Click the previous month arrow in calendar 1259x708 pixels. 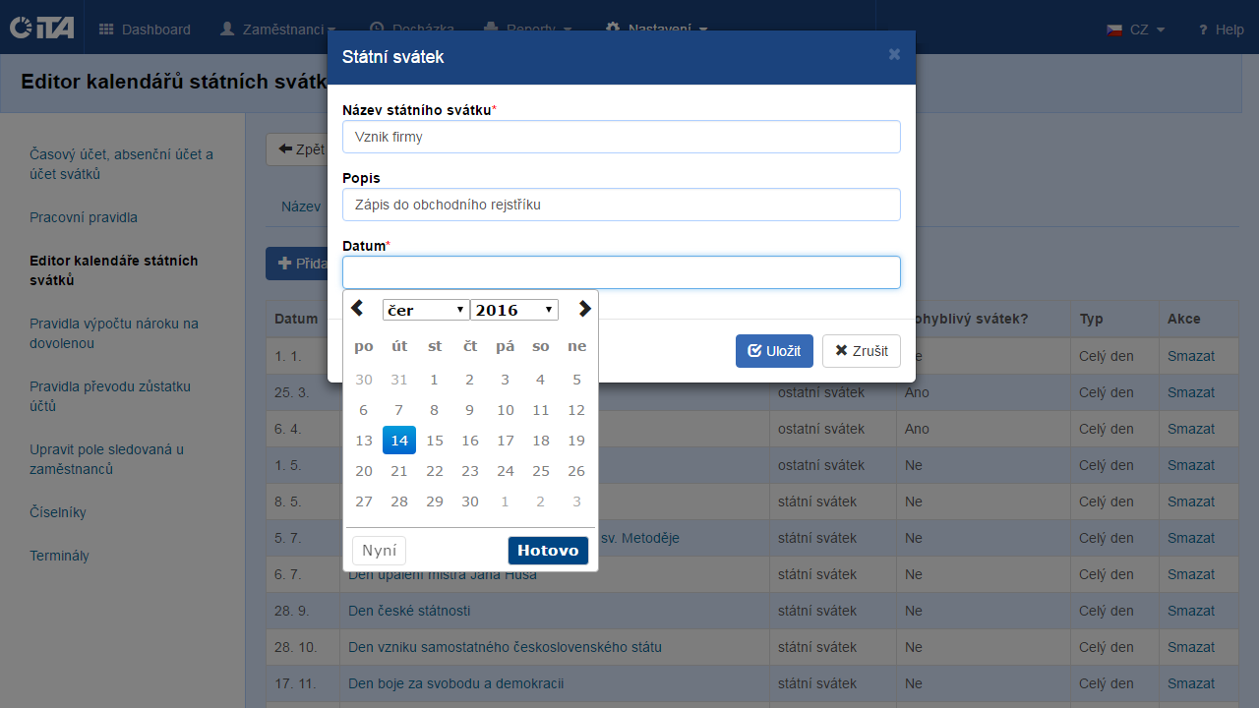[357, 309]
